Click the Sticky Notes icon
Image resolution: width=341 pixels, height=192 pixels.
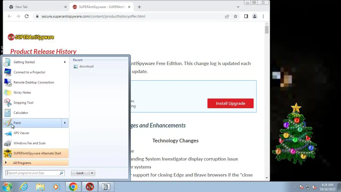pos(8,93)
